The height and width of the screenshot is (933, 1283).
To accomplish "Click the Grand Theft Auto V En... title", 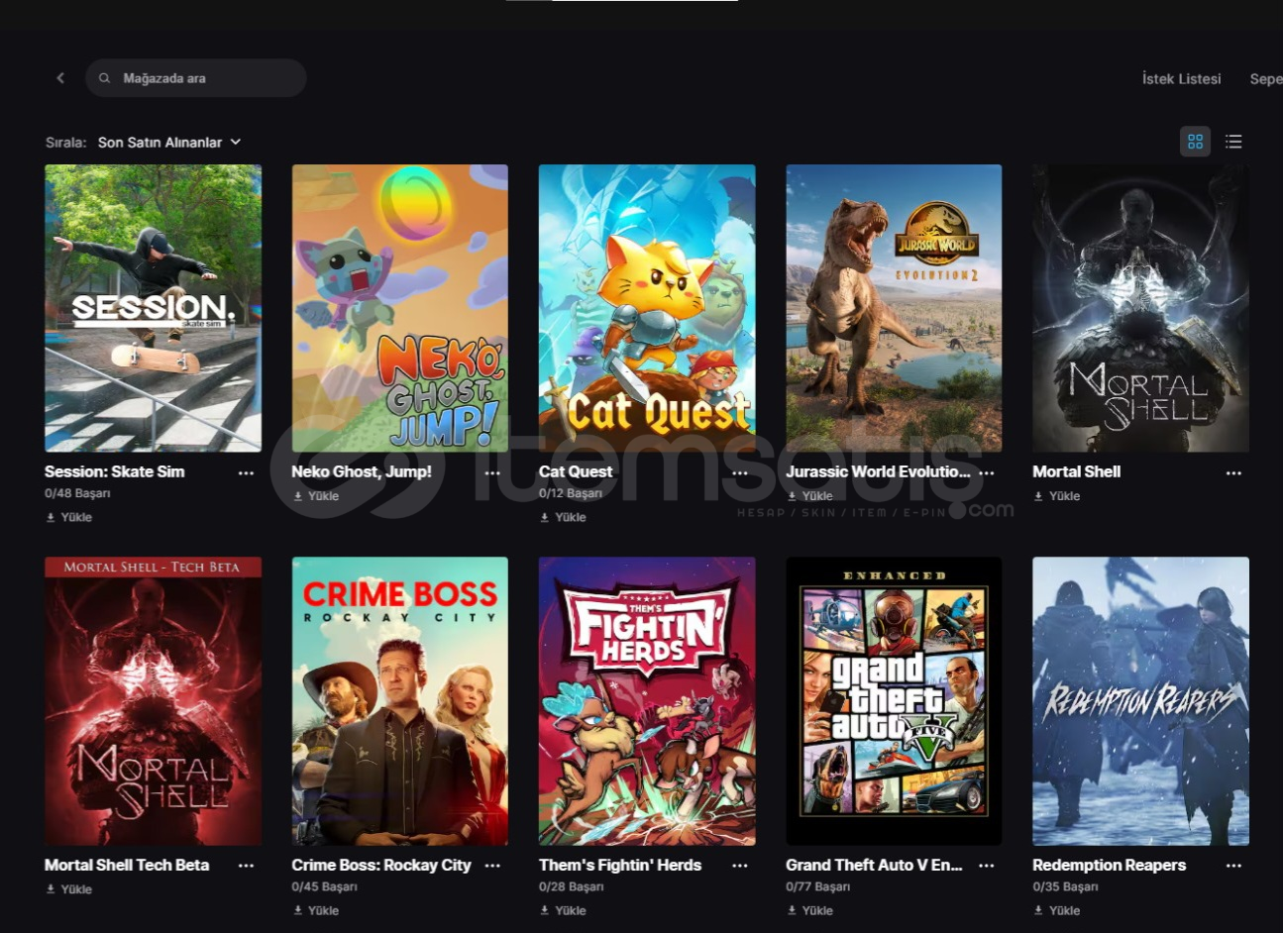I will [x=874, y=865].
